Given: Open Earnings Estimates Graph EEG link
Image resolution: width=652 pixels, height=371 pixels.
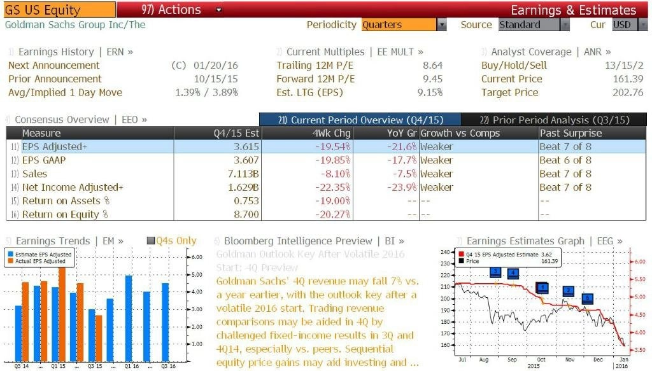Looking at the screenshot, I should pos(544,241).
